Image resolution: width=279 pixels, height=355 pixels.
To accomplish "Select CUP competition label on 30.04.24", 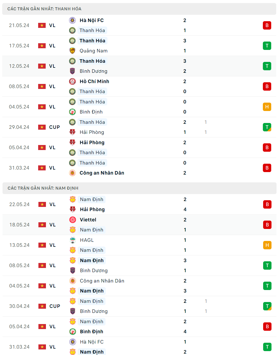I will 55,306.
